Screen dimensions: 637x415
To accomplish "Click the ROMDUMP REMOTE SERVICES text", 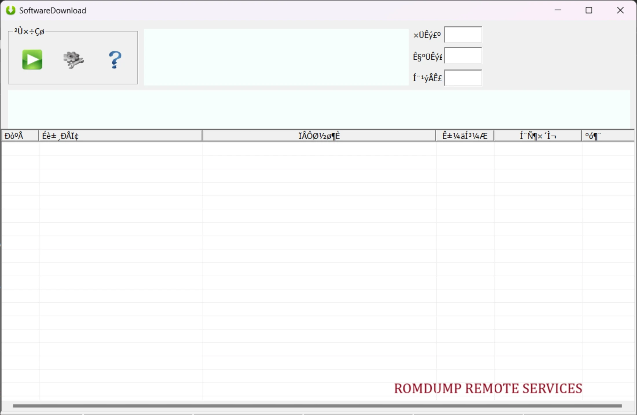I will (x=488, y=388).
